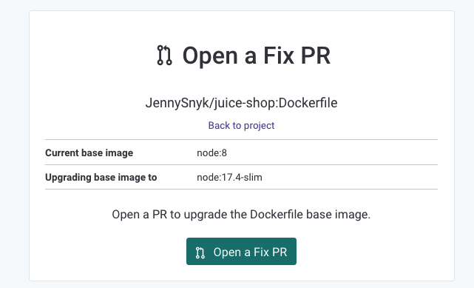
Task: Click the pull request icon inside green button
Action: [x=200, y=252]
